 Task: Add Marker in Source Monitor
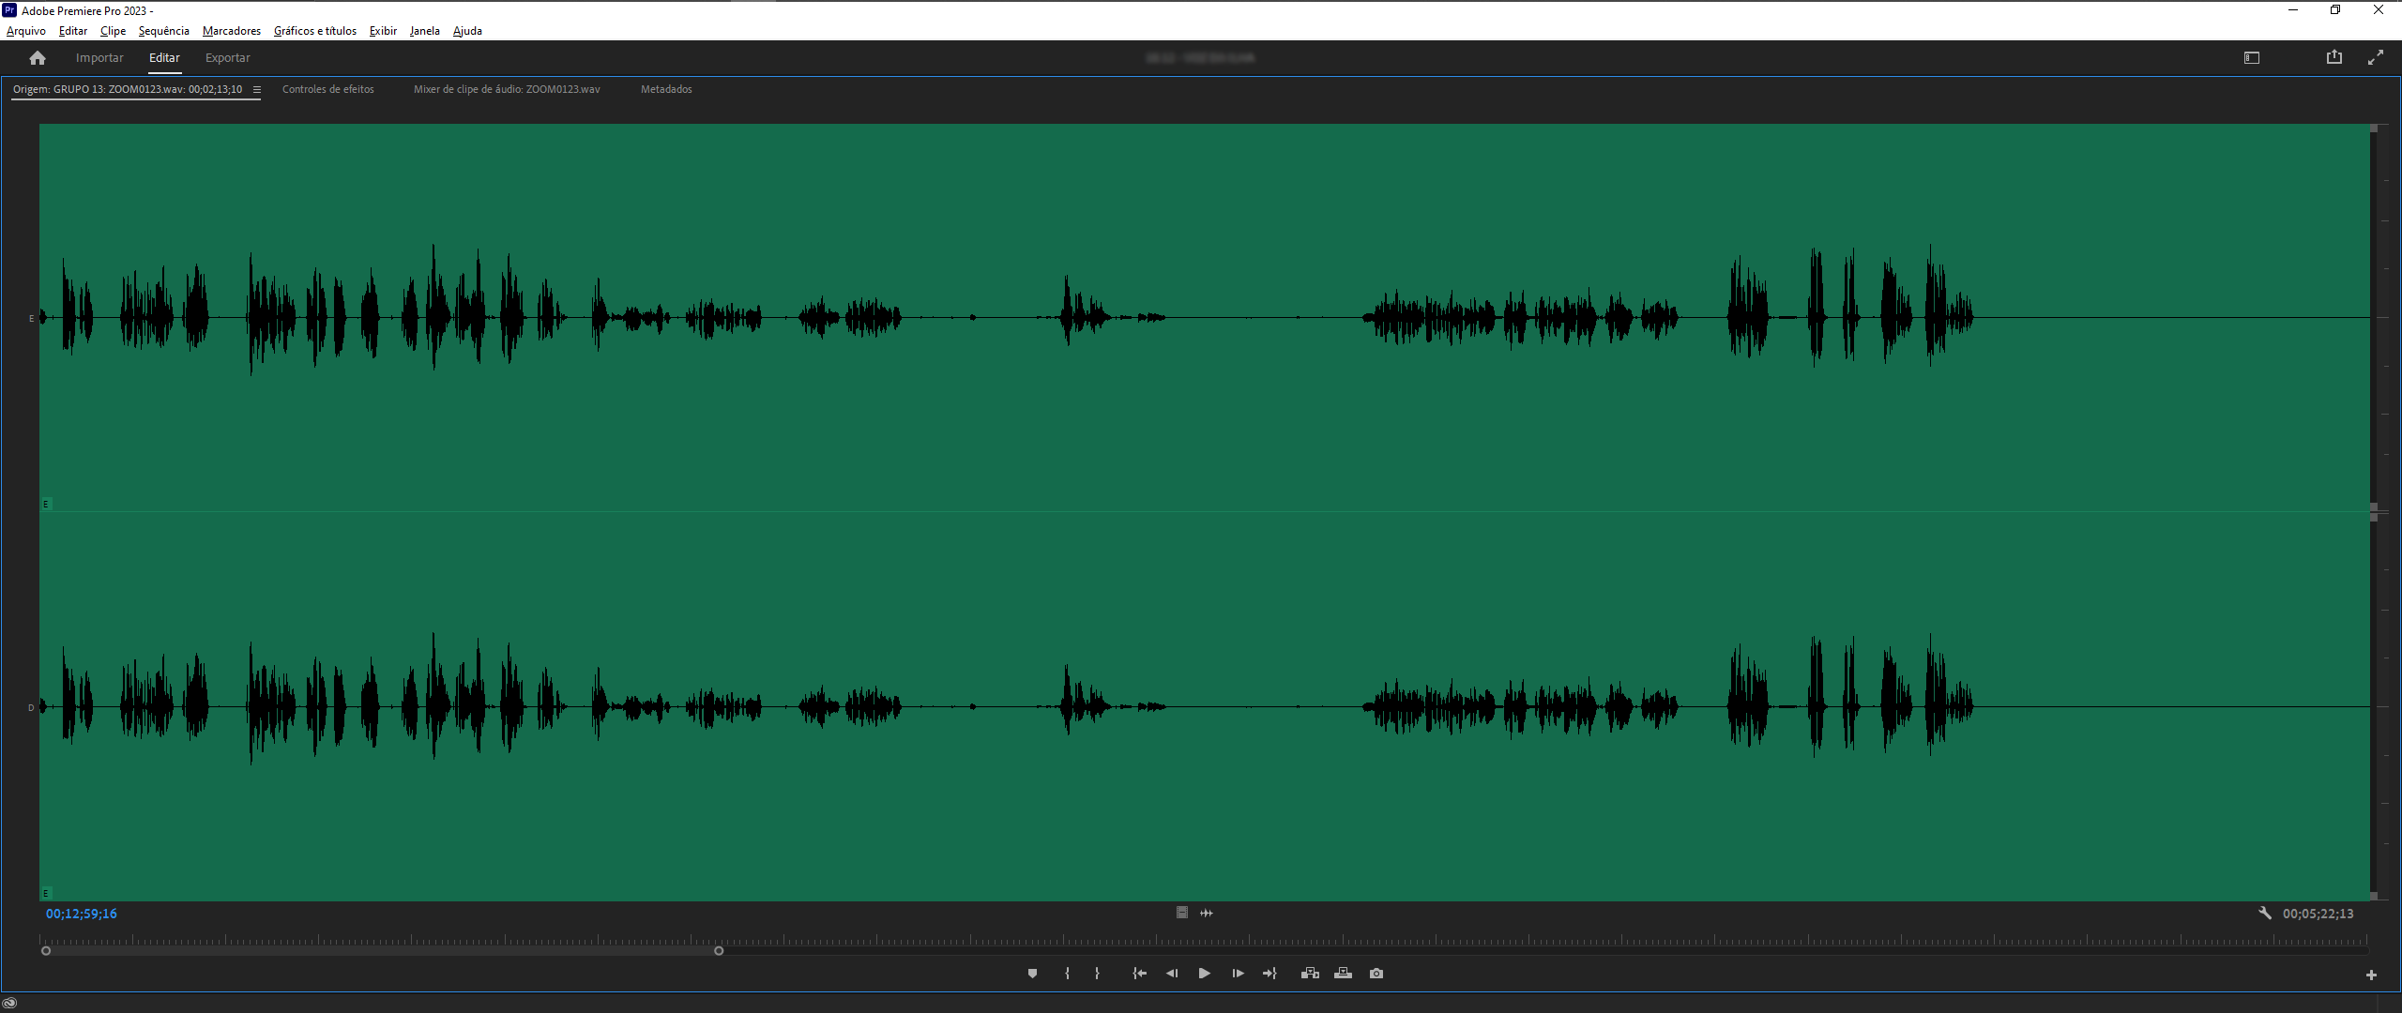click(x=1032, y=974)
